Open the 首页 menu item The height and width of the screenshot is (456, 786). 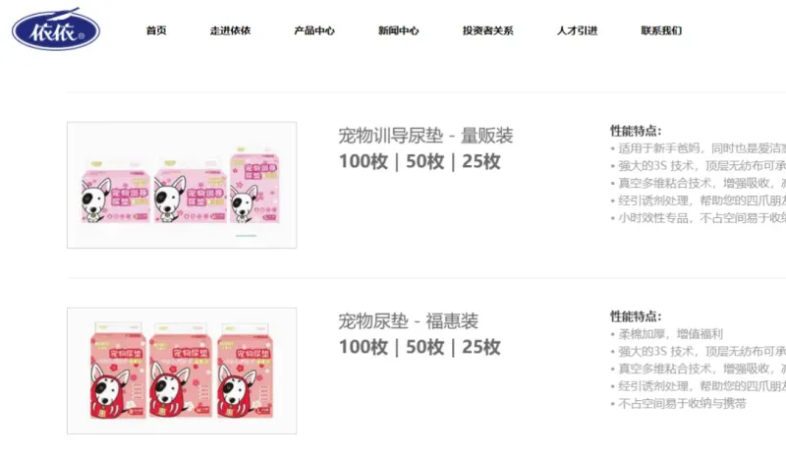click(x=156, y=30)
